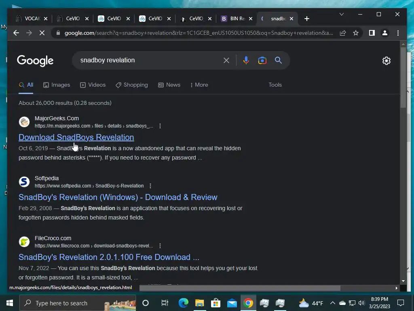This screenshot has width=414, height=311.
Task: Open Task View on the taskbar
Action: (165, 303)
